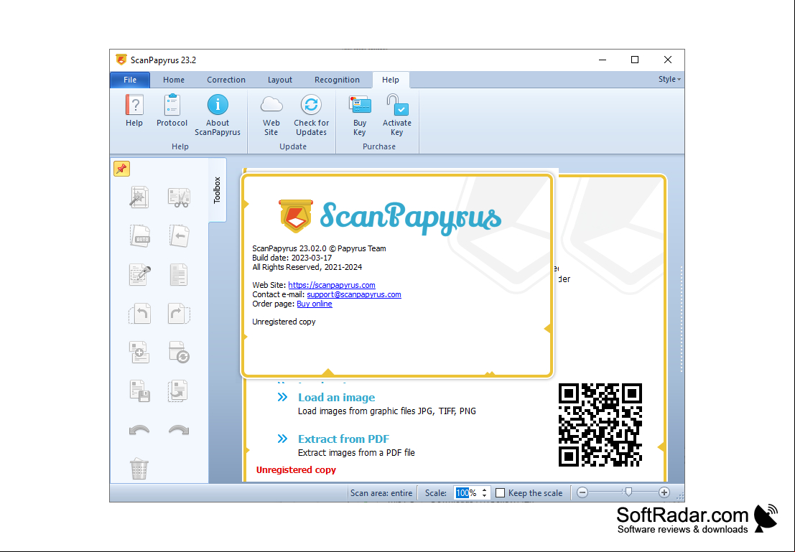Screen dimensions: 795x552
Task: Select the scissors split-pages tool
Action: [179, 197]
